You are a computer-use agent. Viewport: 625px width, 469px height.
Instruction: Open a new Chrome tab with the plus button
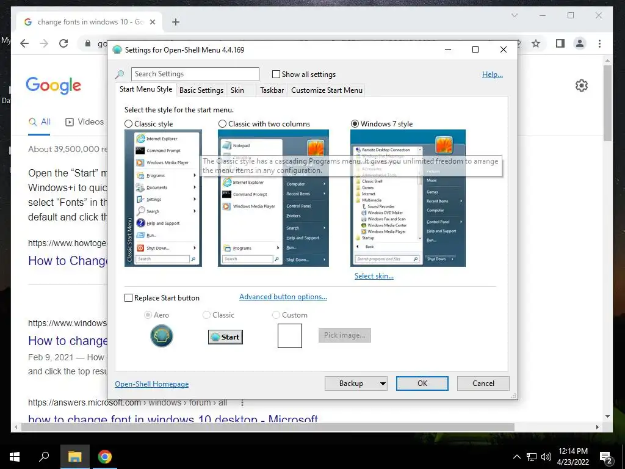pos(176,22)
